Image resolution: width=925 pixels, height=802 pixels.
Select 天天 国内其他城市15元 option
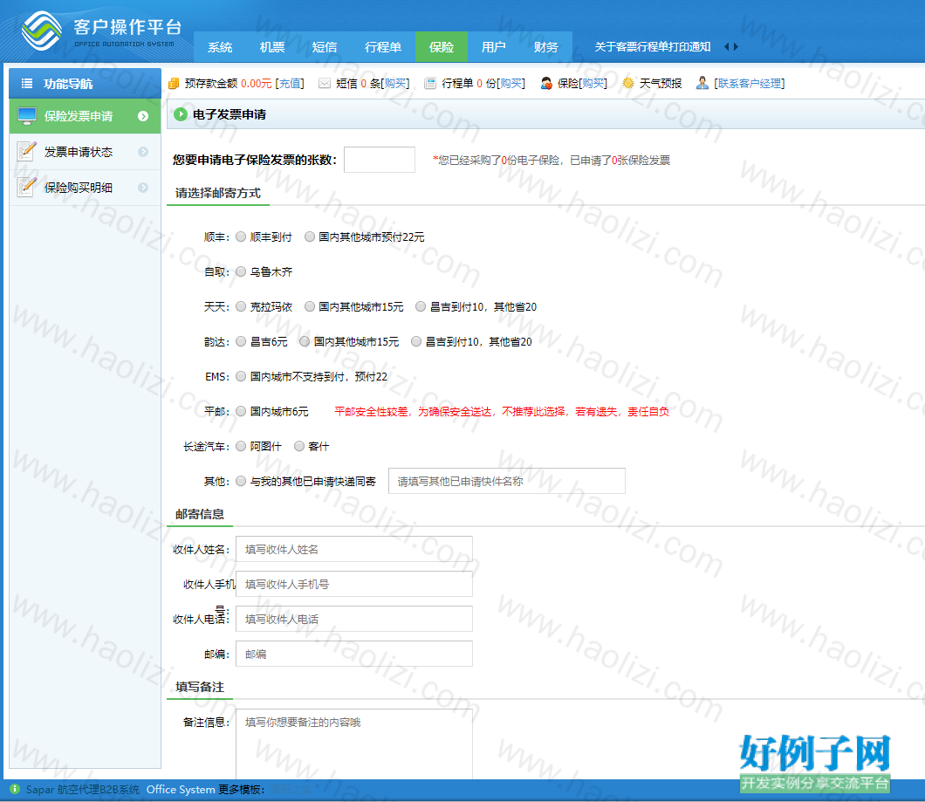(x=310, y=306)
